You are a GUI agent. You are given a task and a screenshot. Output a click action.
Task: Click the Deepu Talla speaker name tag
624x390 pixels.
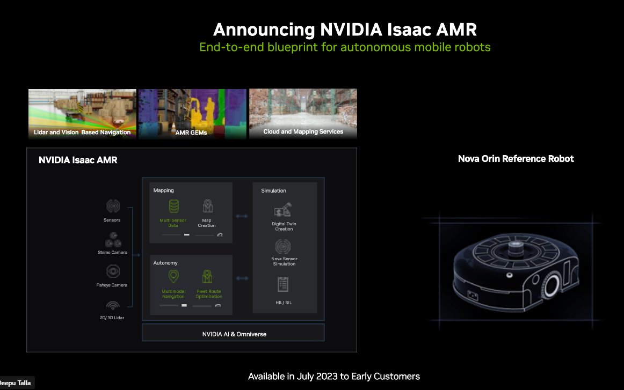(17, 383)
